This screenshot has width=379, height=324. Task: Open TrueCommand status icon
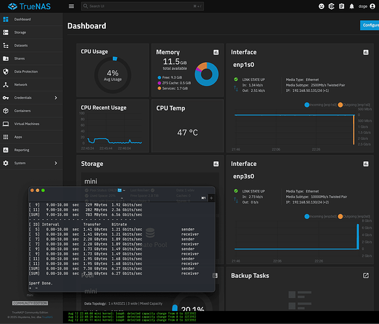point(332,6)
